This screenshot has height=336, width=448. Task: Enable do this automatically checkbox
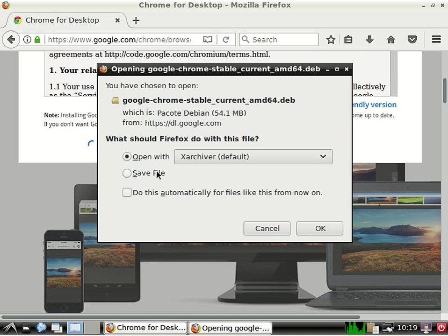point(127,193)
